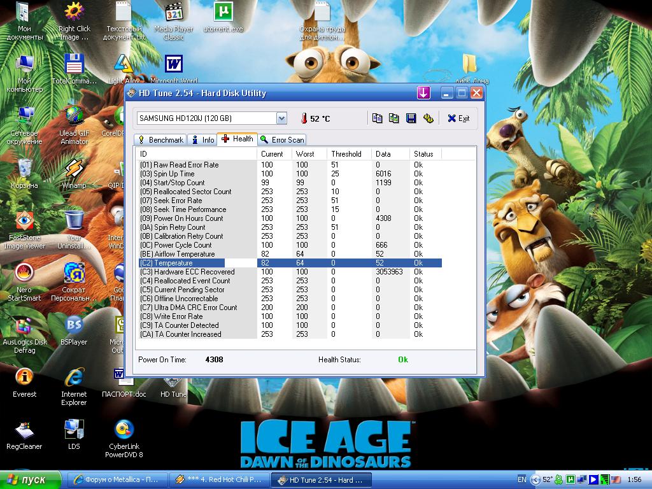The image size is (652, 489).
Task: Click the copy to clipboard icon in toolbar
Action: [378, 118]
